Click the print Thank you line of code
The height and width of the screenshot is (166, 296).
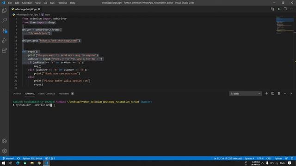pos(57,74)
